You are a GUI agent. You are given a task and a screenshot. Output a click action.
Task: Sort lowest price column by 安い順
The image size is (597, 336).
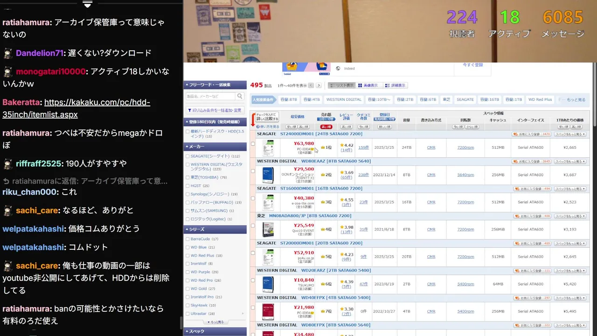tap(292, 127)
